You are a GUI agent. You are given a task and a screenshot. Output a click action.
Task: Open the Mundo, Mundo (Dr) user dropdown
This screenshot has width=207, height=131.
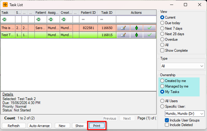[185, 114]
